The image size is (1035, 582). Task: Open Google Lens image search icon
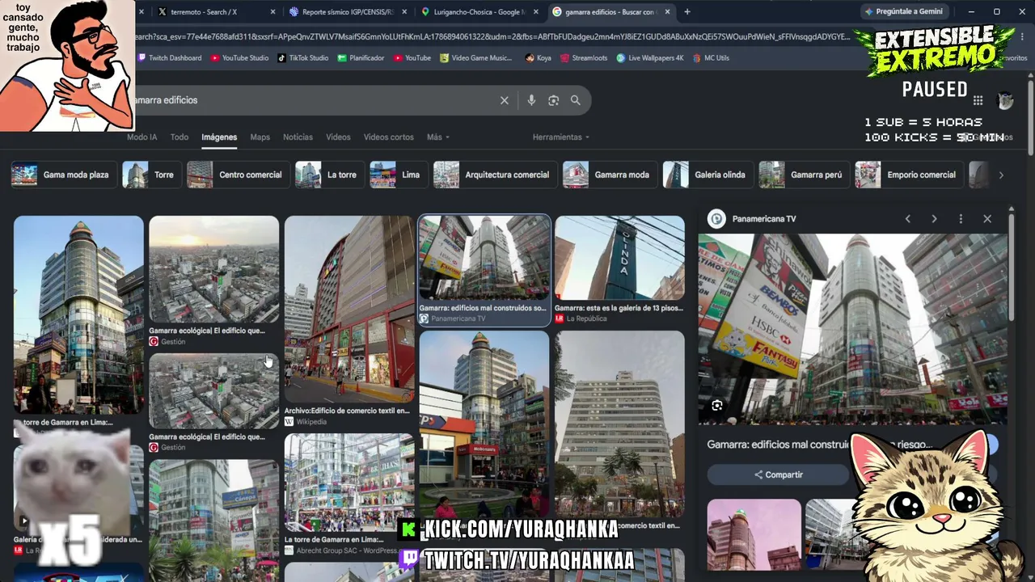[x=553, y=100]
